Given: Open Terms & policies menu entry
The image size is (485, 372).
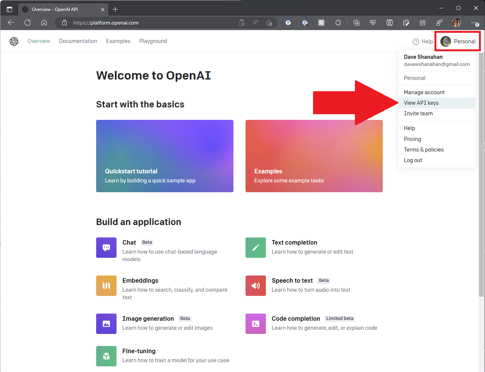Looking at the screenshot, I should point(437,150).
